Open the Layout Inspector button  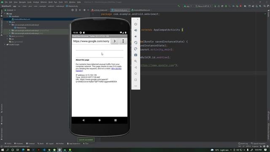click(x=258, y=144)
